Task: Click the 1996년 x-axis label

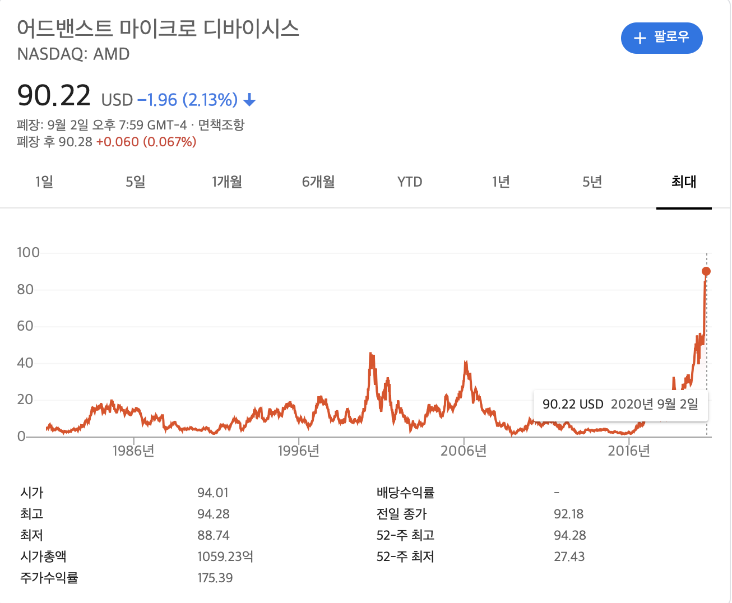Action: (x=299, y=451)
